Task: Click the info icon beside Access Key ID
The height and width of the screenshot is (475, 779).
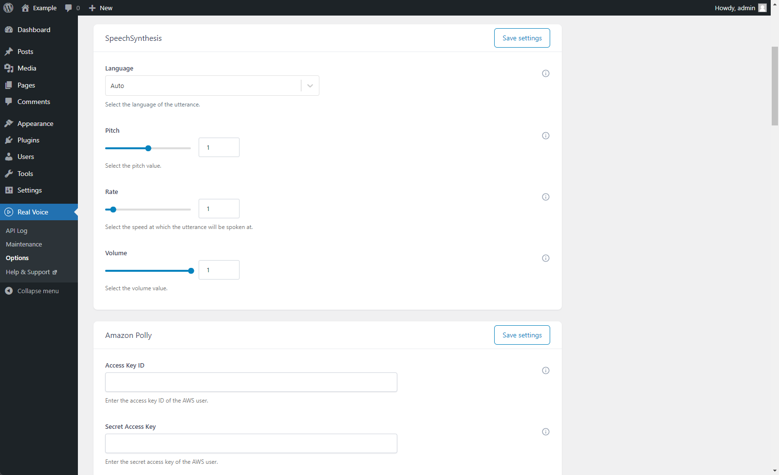Action: point(546,370)
